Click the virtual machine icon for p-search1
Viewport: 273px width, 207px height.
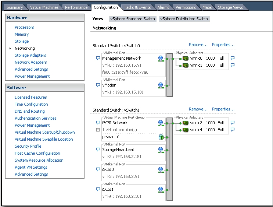(161, 137)
